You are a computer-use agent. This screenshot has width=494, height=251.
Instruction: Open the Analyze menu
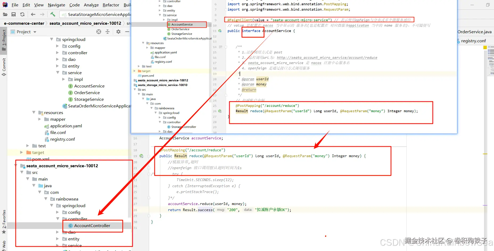(x=91, y=5)
